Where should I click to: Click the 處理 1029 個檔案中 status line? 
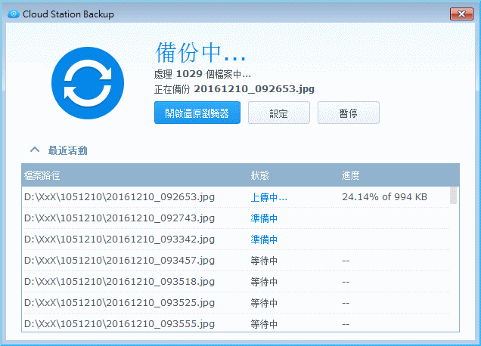tap(203, 74)
